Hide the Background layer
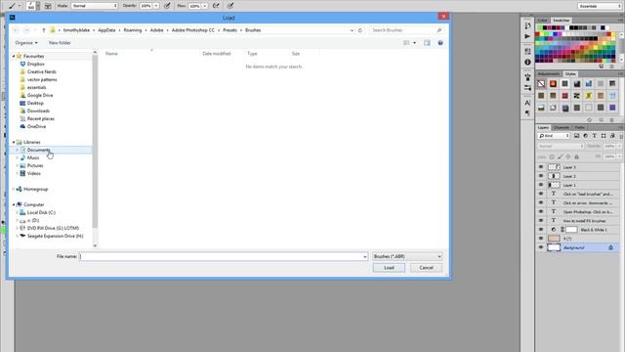625x352 pixels. coord(541,247)
